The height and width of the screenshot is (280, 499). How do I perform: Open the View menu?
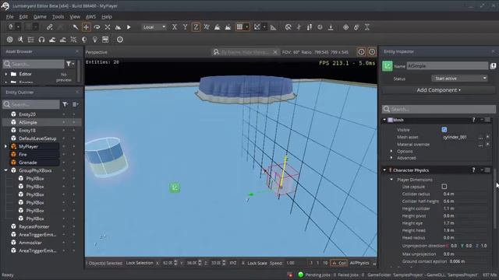coord(75,17)
